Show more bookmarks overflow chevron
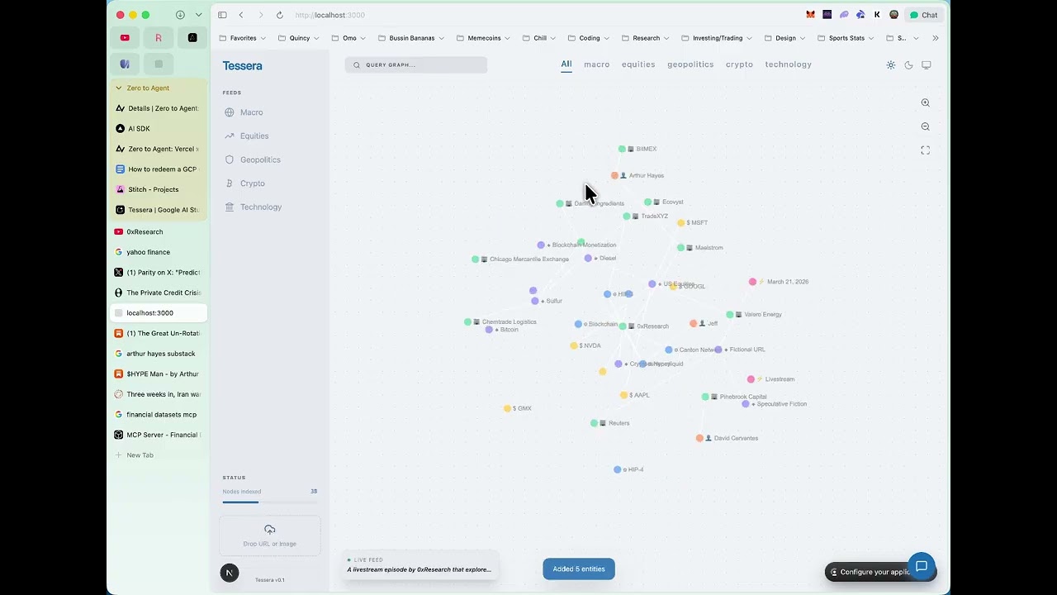The width and height of the screenshot is (1057, 595). click(936, 38)
